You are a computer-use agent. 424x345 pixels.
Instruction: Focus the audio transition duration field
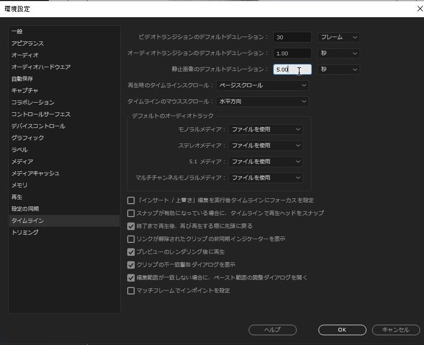292,53
